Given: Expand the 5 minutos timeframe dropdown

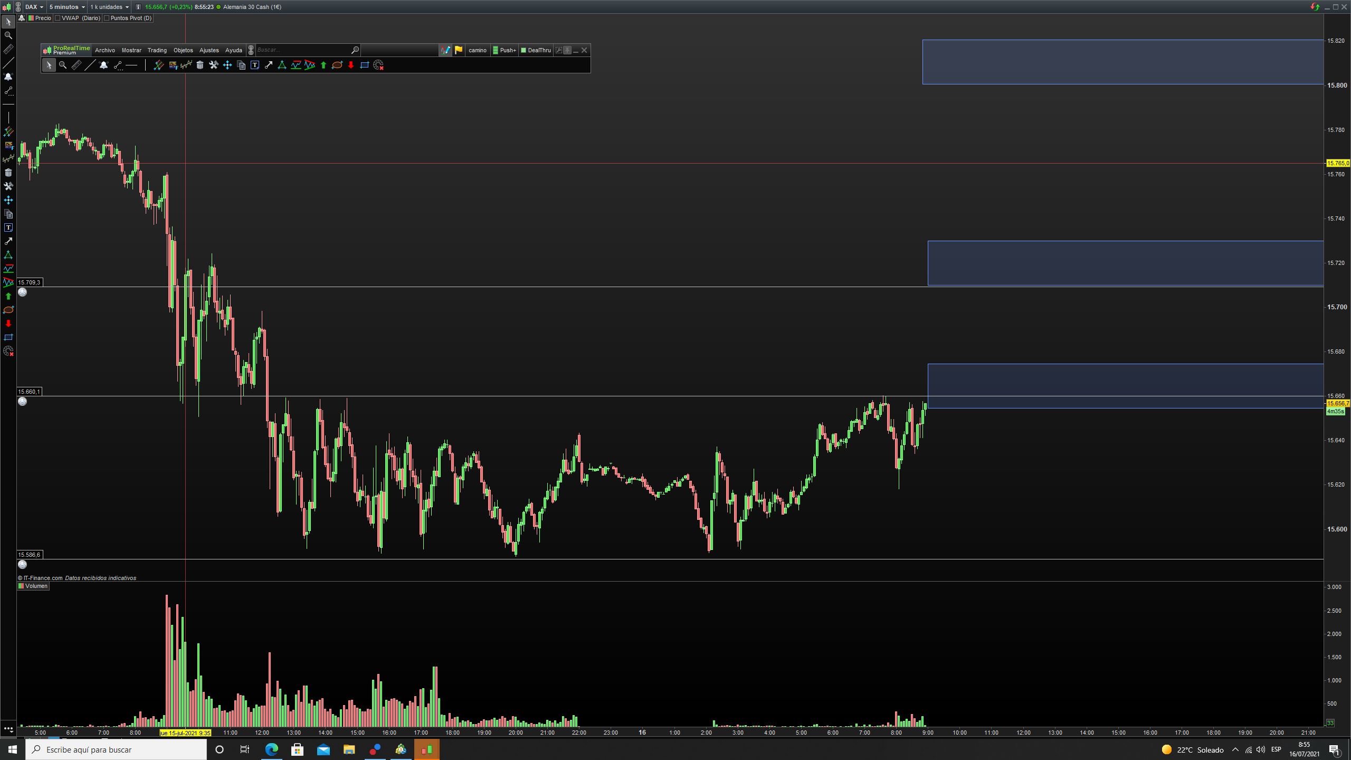Looking at the screenshot, I should [x=67, y=7].
